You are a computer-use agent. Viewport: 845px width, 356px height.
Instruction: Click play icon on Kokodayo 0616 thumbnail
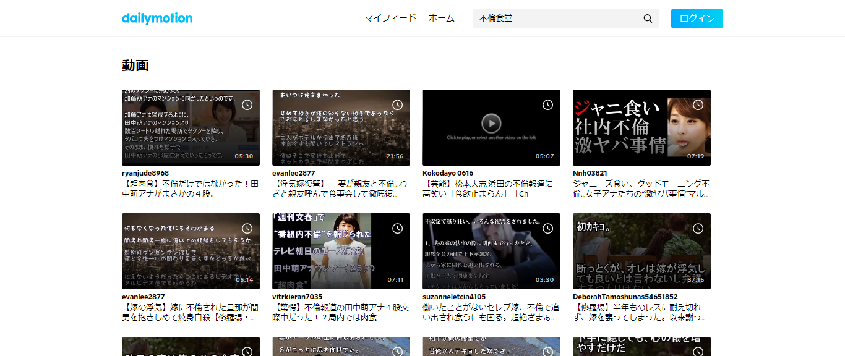(x=491, y=123)
